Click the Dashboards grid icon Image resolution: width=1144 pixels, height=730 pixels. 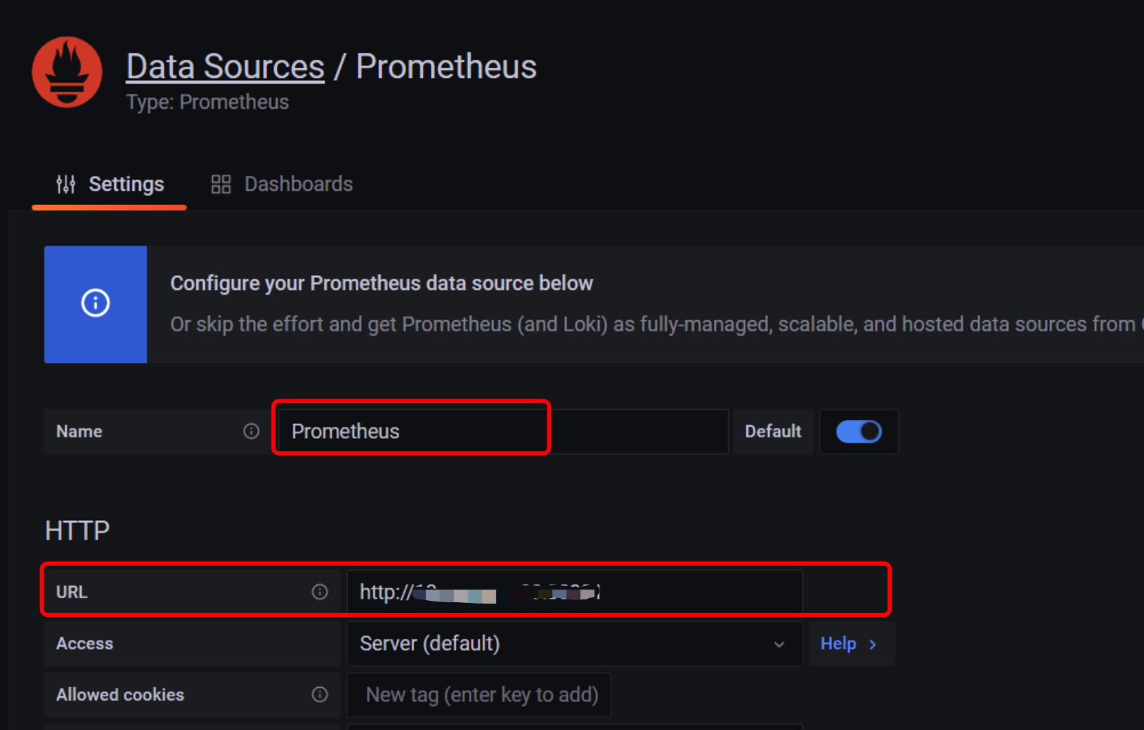(x=221, y=184)
